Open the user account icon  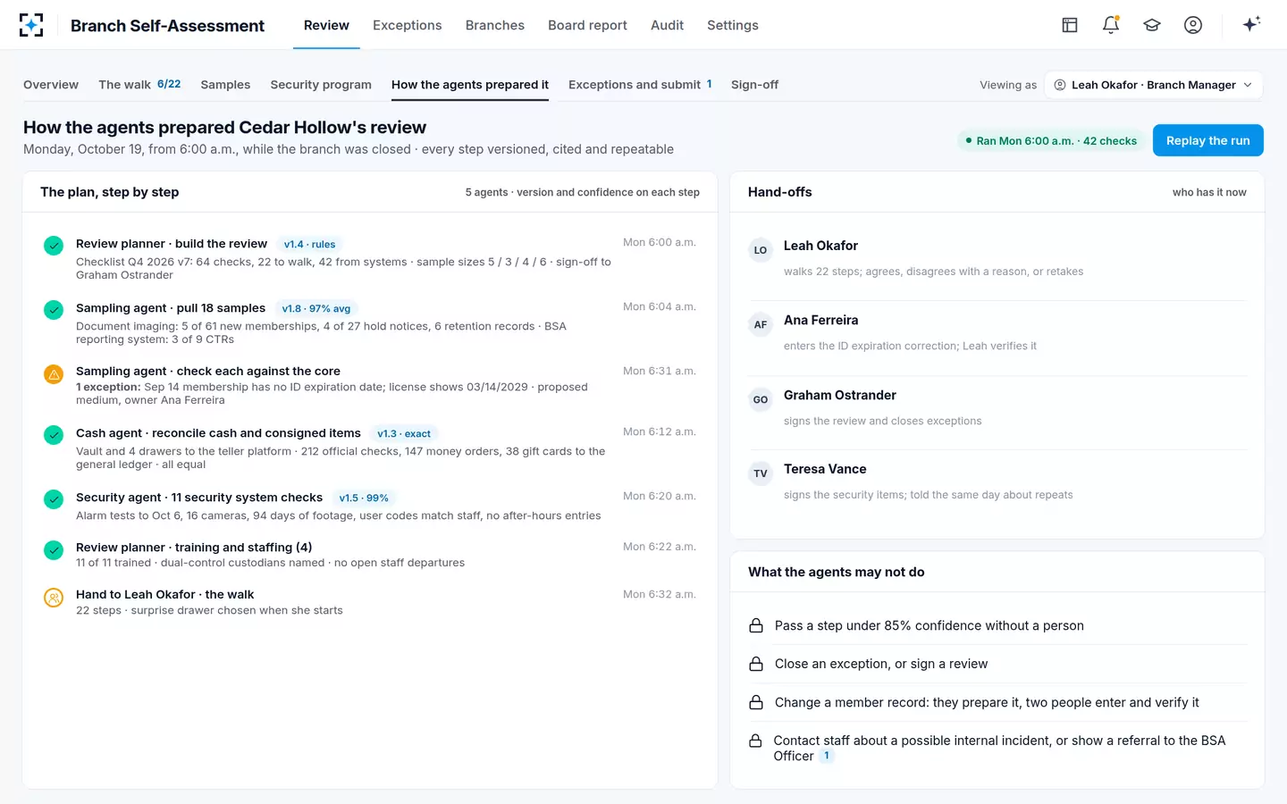(x=1193, y=25)
